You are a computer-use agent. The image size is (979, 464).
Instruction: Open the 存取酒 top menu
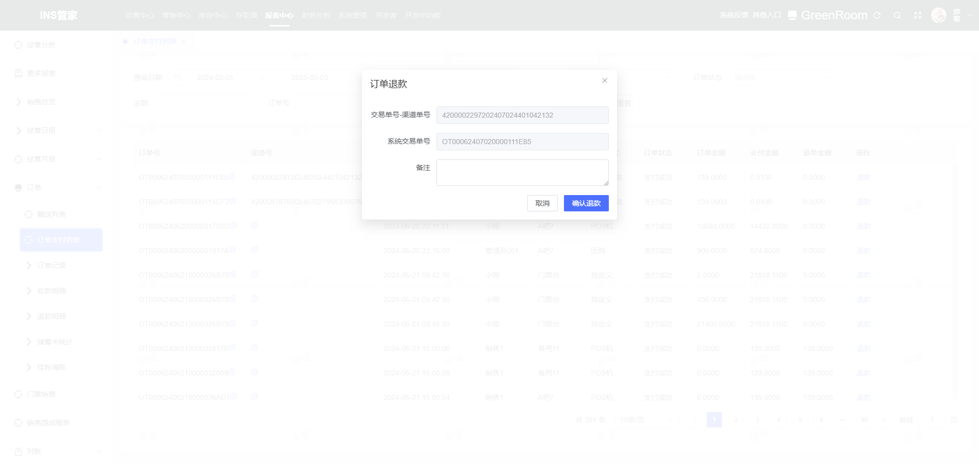(246, 15)
